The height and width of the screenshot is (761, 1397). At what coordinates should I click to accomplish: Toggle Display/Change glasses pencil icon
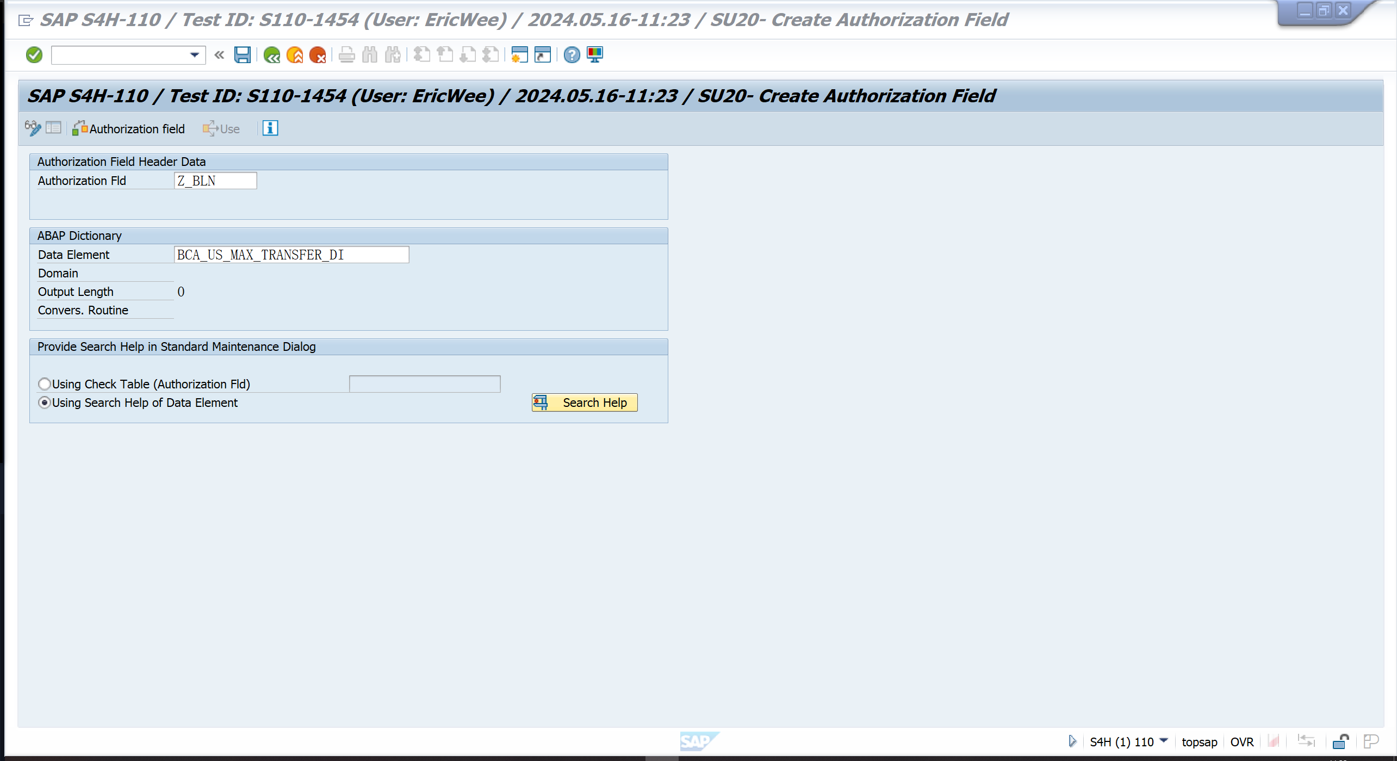pyautogui.click(x=33, y=128)
